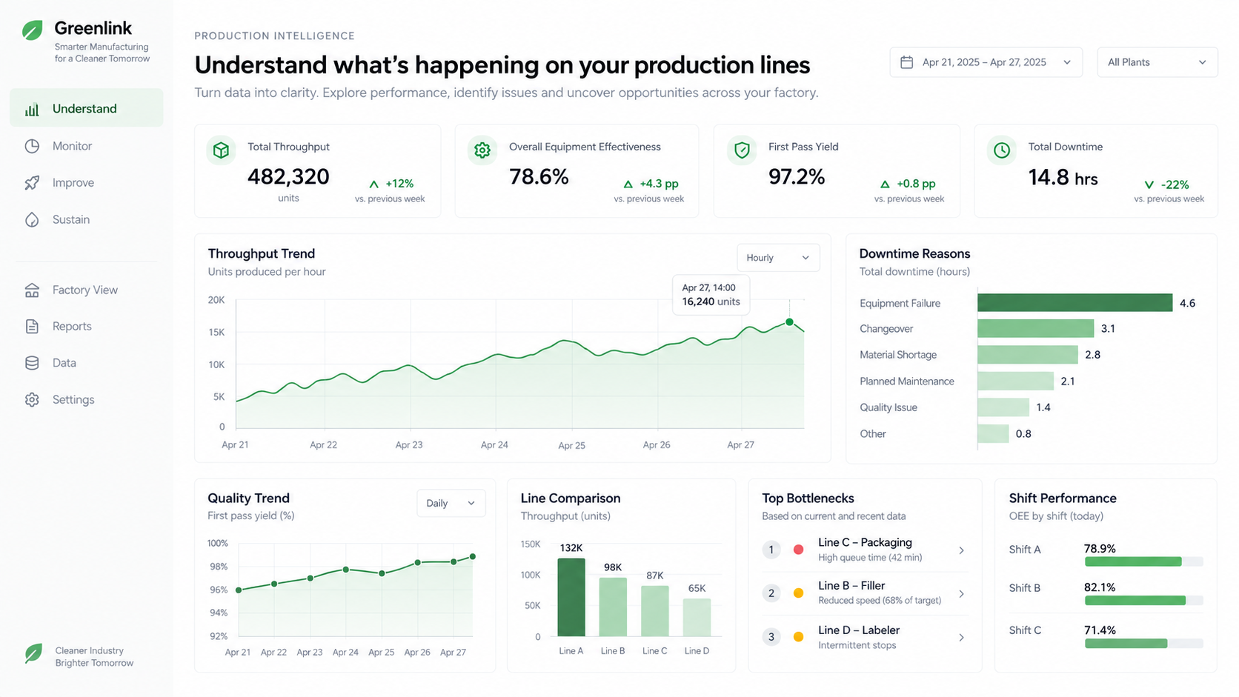This screenshot has width=1239, height=697.
Task: Click the Line A throughput bar
Action: [x=571, y=597]
